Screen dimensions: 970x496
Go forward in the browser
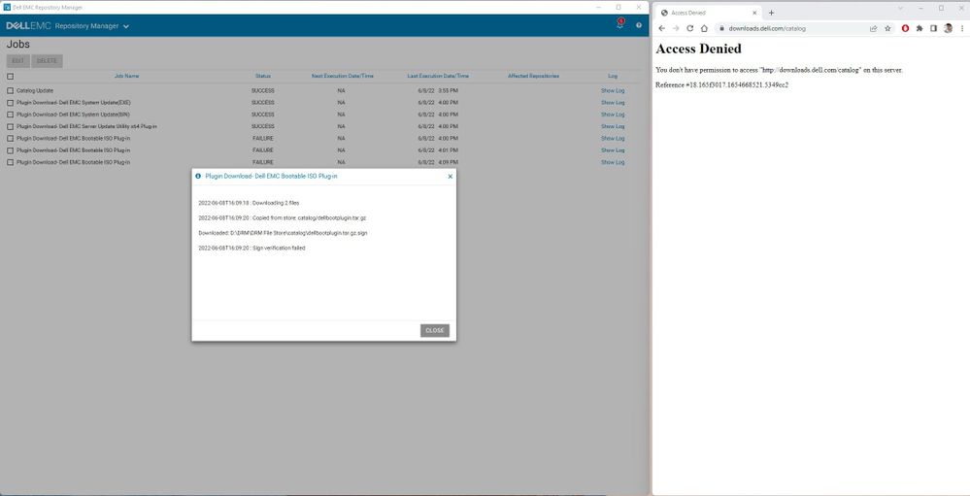[676, 28]
